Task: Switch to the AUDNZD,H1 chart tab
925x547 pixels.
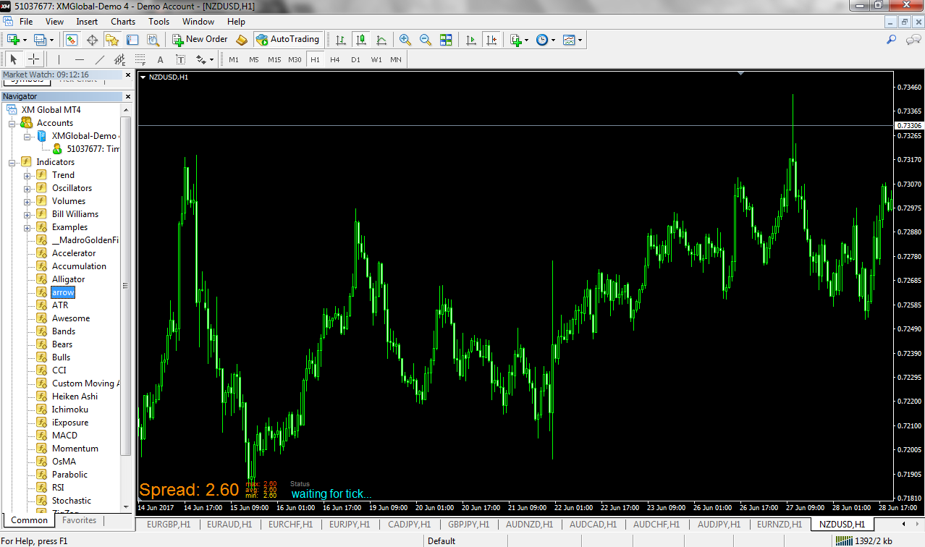Action: point(530,524)
